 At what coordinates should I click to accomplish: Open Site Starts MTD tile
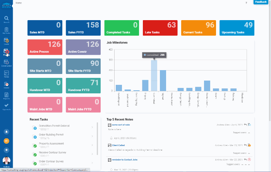pos(45,66)
